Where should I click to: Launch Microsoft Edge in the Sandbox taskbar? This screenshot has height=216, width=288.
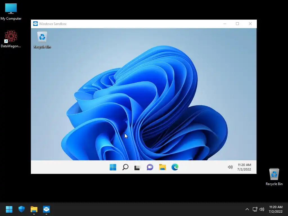[175, 167]
